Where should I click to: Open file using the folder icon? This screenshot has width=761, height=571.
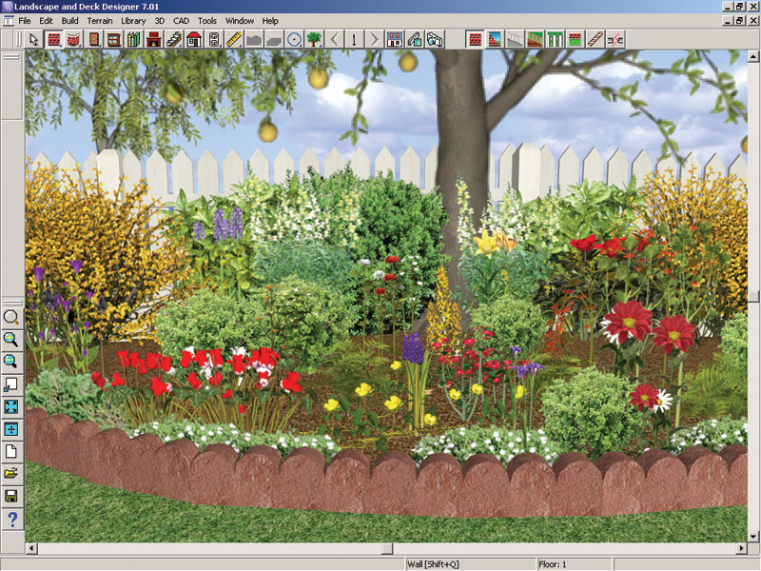click(11, 473)
